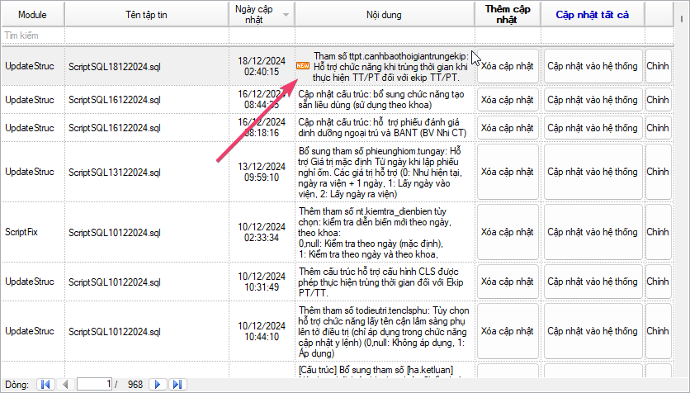Image resolution: width=690 pixels, height=393 pixels.
Task: Click Xóa cập nhật for the 10:44:10 row
Action: point(508,331)
